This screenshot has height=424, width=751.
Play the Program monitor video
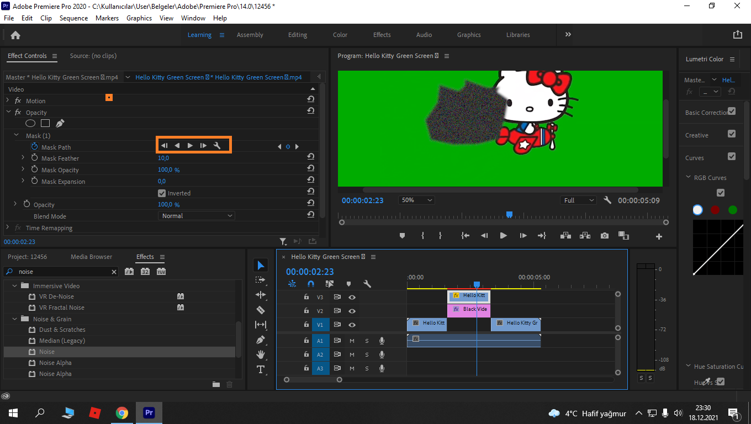coord(503,236)
